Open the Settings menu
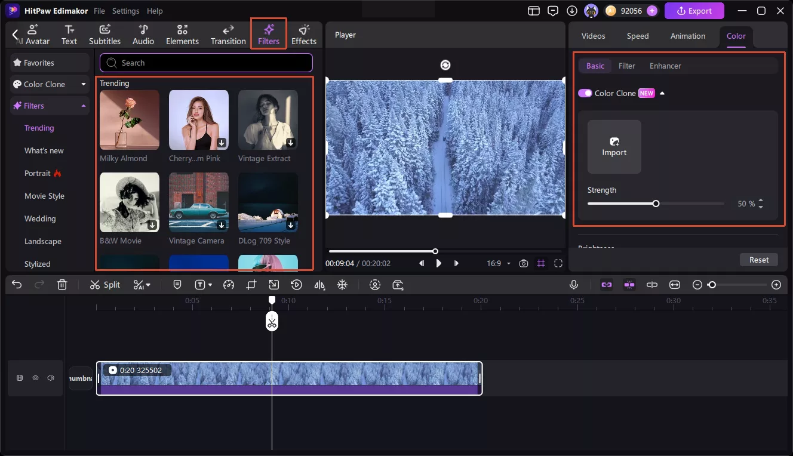The image size is (793, 456). (125, 11)
